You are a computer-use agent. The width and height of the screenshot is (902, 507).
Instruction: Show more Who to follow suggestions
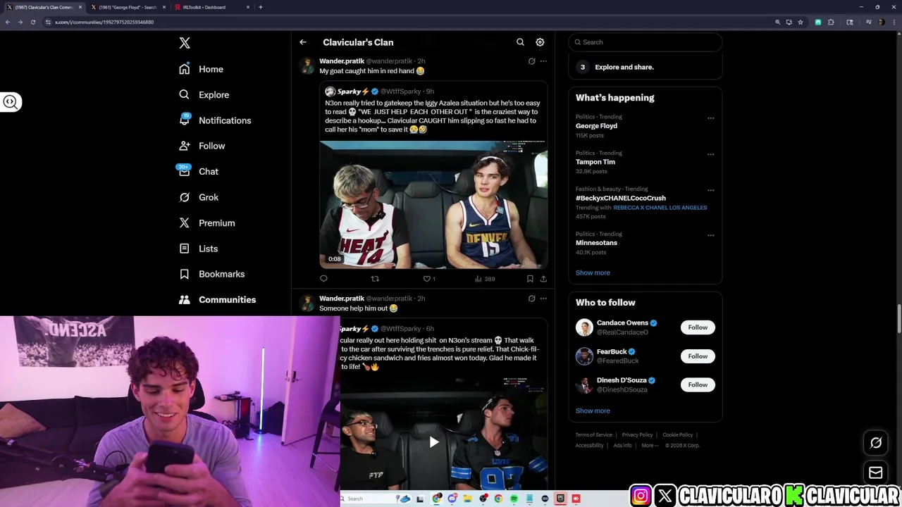coord(593,411)
